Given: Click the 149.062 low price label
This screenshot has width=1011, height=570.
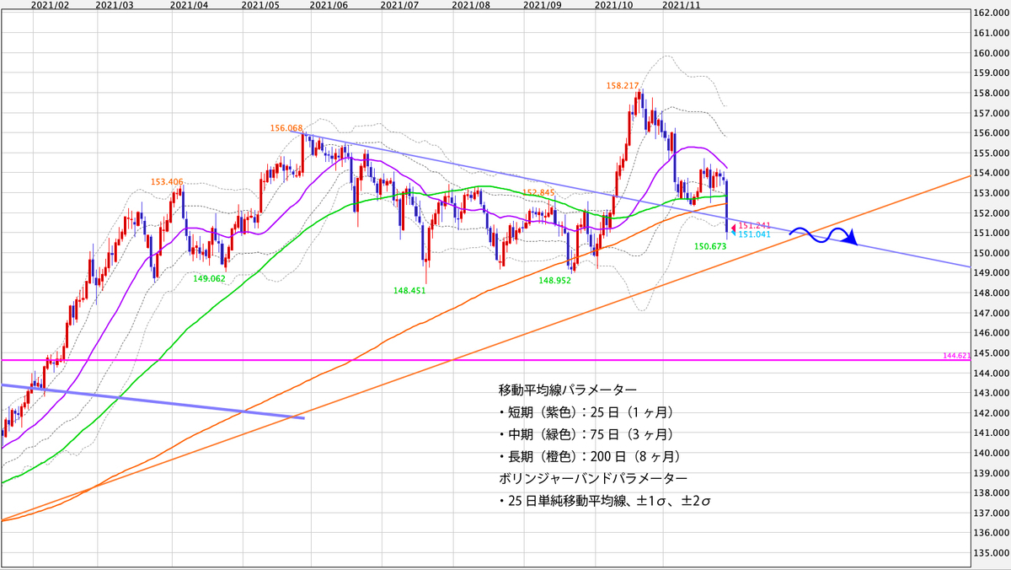Looking at the screenshot, I should click(x=208, y=278).
